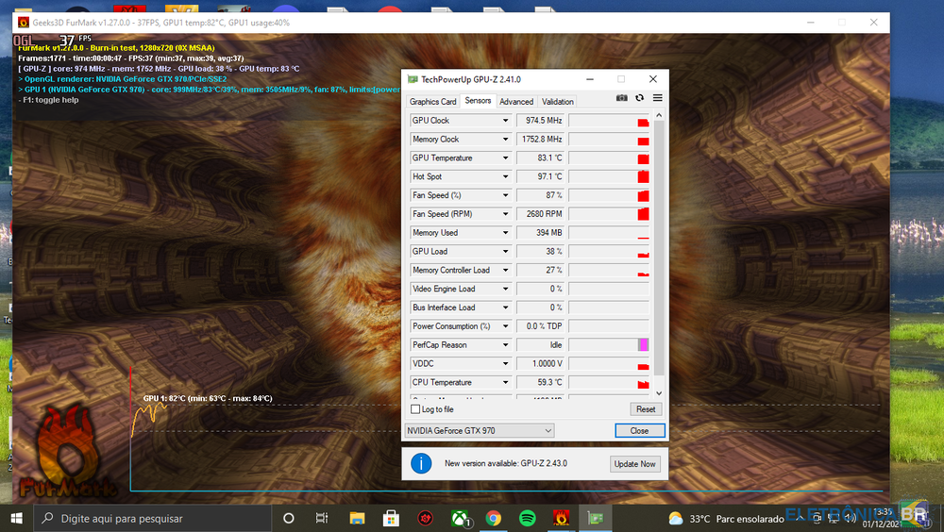Open the NVIDIA GeForce GTX 970 selector
Screen dimensions: 944x532
pos(479,430)
